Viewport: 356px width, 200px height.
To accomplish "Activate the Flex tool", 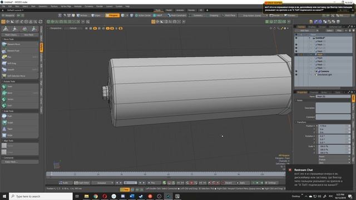I will pyautogui.click(x=20, y=57).
